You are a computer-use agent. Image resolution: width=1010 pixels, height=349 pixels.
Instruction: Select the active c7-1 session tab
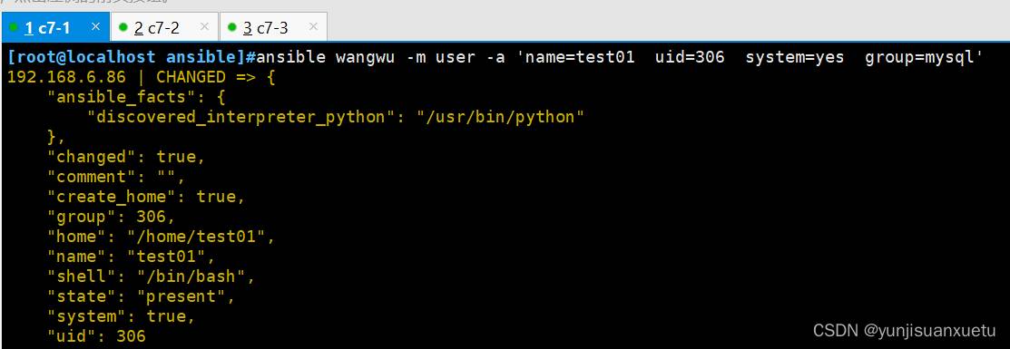click(x=55, y=28)
